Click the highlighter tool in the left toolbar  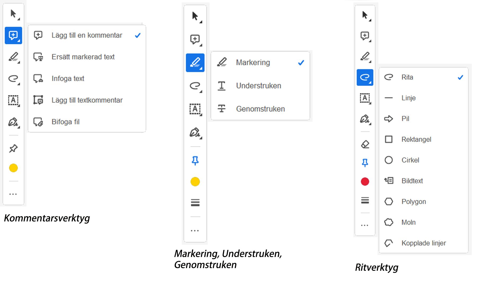tap(13, 57)
